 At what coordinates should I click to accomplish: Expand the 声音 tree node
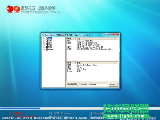coord(44,45)
